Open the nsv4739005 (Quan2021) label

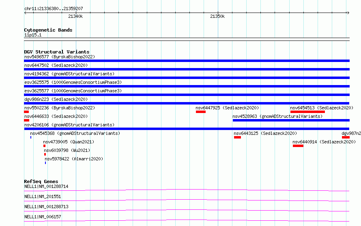[x=69, y=142]
